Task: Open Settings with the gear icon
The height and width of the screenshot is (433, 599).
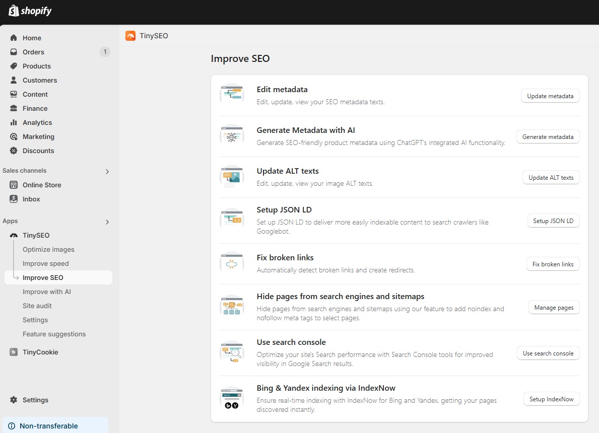Action: coord(14,400)
